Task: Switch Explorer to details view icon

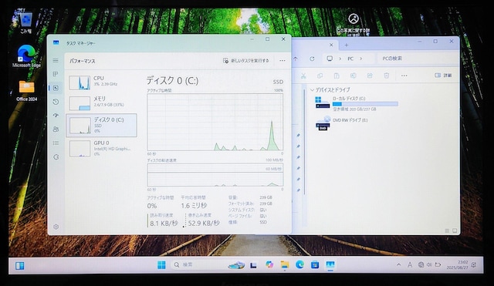Action: pyautogui.click(x=447, y=230)
